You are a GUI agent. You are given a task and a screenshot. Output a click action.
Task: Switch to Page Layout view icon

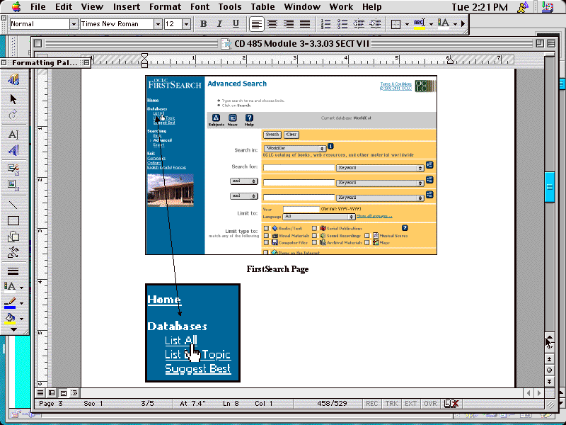(63, 393)
